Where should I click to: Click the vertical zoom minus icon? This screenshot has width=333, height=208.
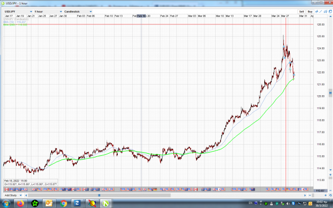click(x=330, y=190)
